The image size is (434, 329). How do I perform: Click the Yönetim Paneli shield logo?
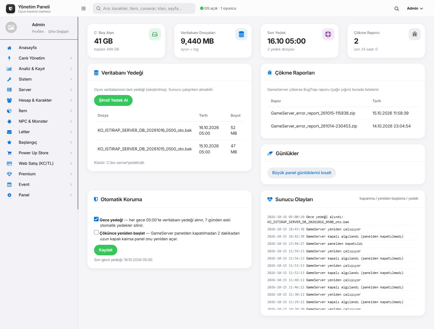click(x=11, y=9)
